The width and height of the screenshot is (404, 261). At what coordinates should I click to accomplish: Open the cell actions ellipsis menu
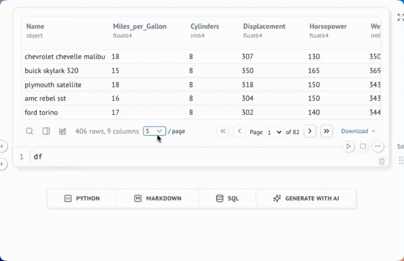point(378,146)
